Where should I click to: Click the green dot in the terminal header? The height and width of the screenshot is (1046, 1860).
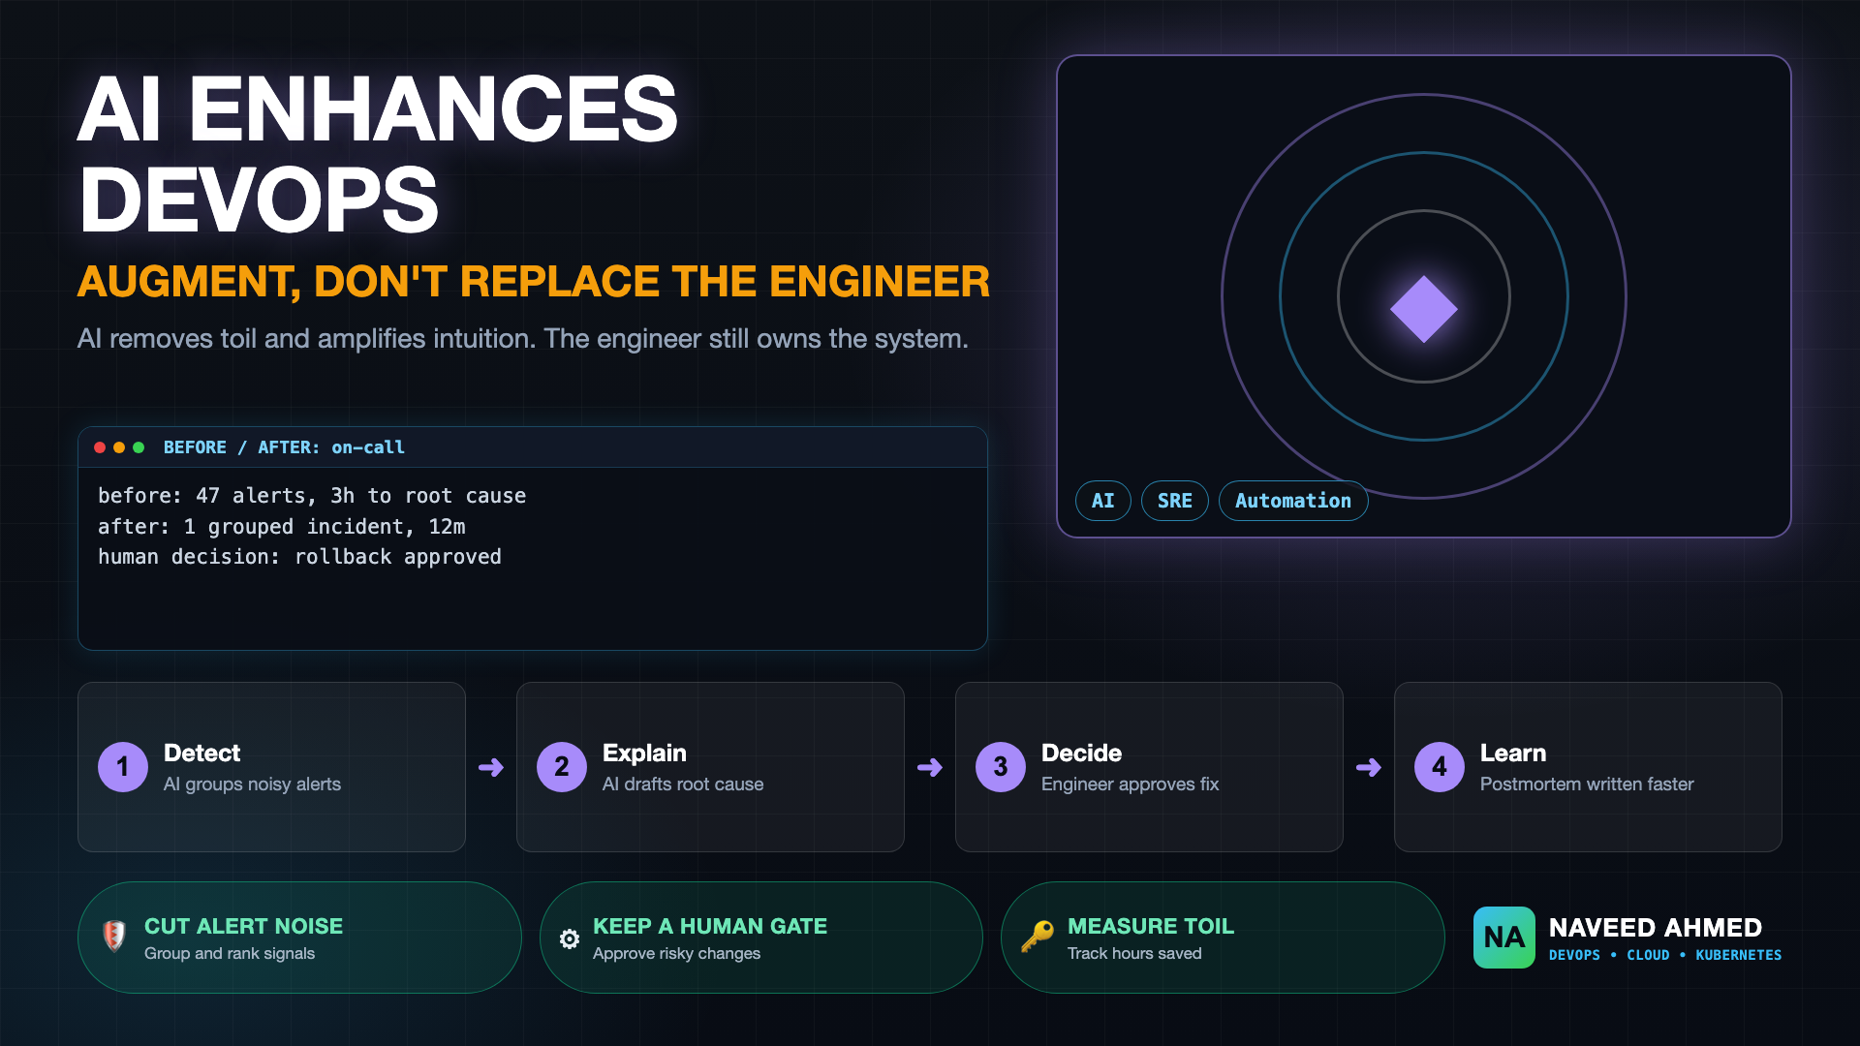139,447
